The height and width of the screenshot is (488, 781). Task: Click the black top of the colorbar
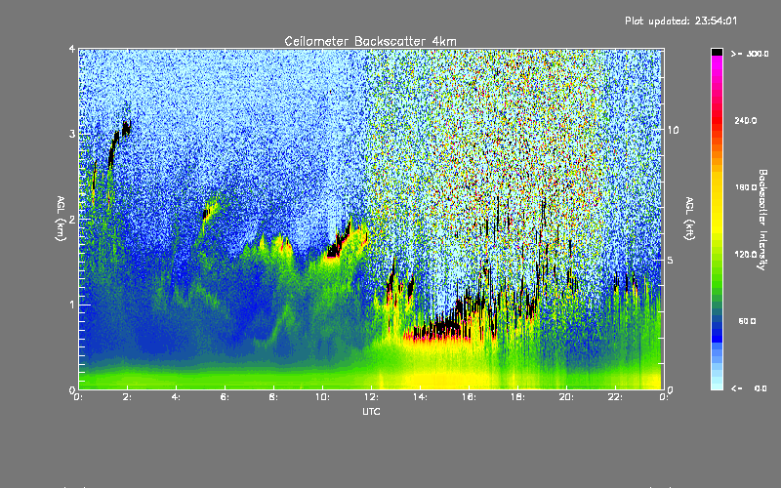[717, 52]
